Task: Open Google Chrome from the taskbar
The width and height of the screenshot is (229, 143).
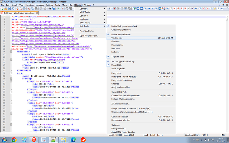Action: click(14, 140)
